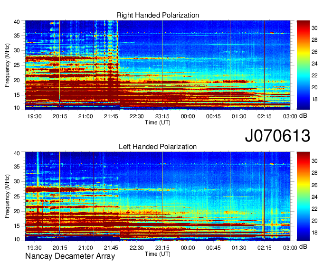Click the 'Right Handed Polarization' plot title
Screen dimensions: 323x262
(158, 15)
